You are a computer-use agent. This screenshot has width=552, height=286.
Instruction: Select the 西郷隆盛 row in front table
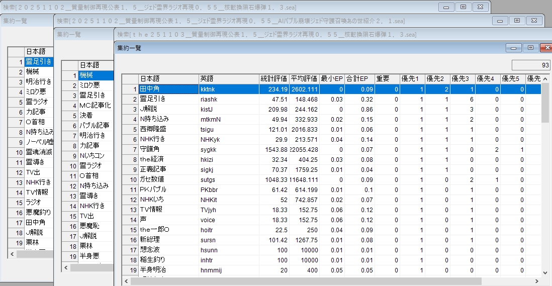tap(168, 129)
